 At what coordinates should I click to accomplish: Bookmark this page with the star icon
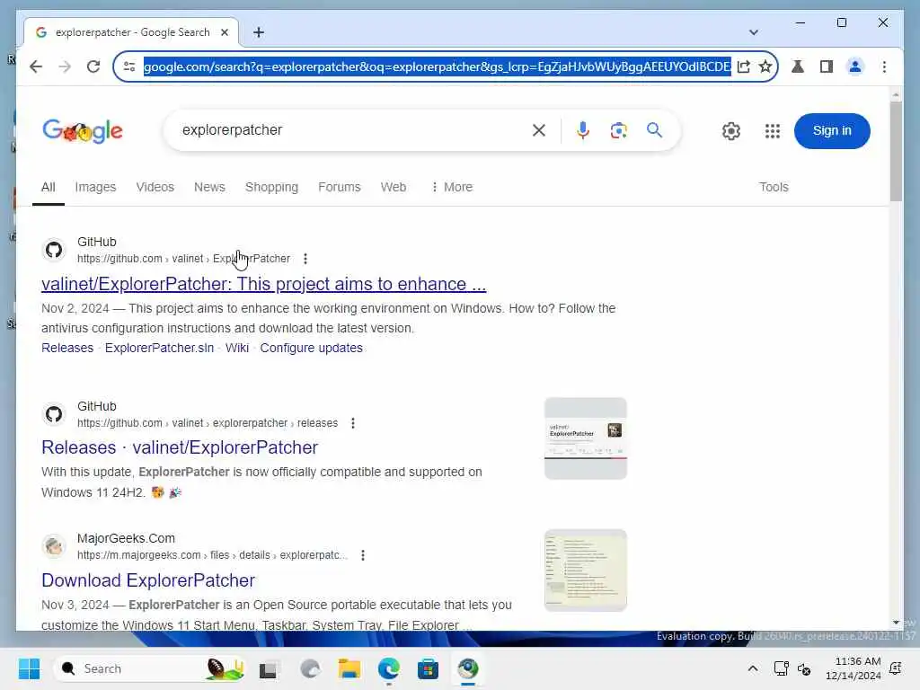click(x=765, y=66)
